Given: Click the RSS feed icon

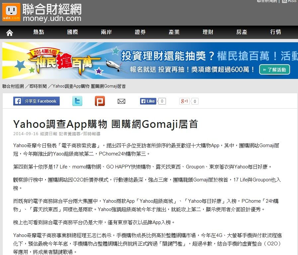Looking at the screenshot, I should point(284,1).
